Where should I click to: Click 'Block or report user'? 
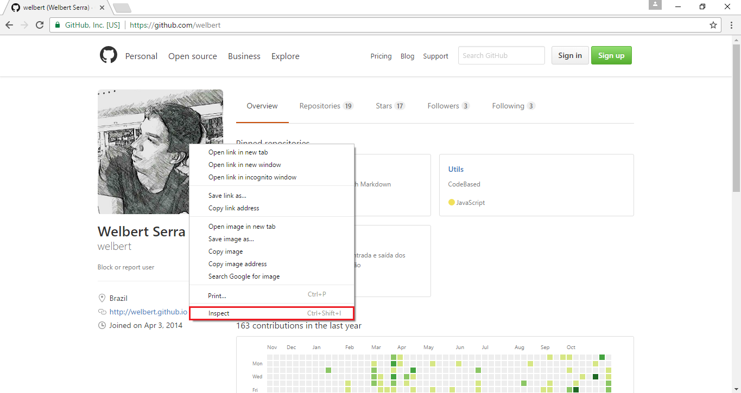pyautogui.click(x=126, y=267)
